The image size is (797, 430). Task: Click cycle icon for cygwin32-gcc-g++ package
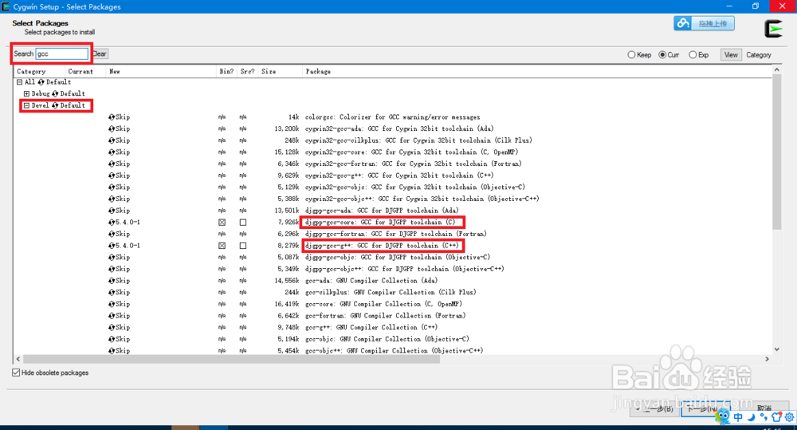(x=112, y=176)
